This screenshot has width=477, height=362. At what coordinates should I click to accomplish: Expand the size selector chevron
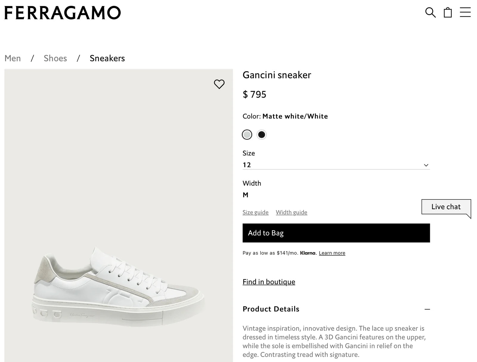pos(426,165)
